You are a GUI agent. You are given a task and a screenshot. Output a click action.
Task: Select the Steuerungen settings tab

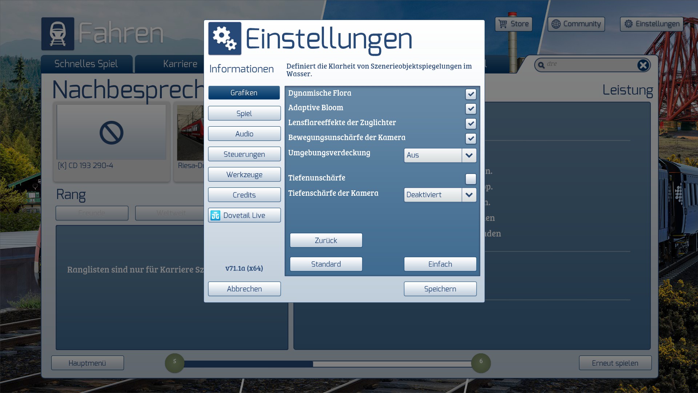[244, 154]
